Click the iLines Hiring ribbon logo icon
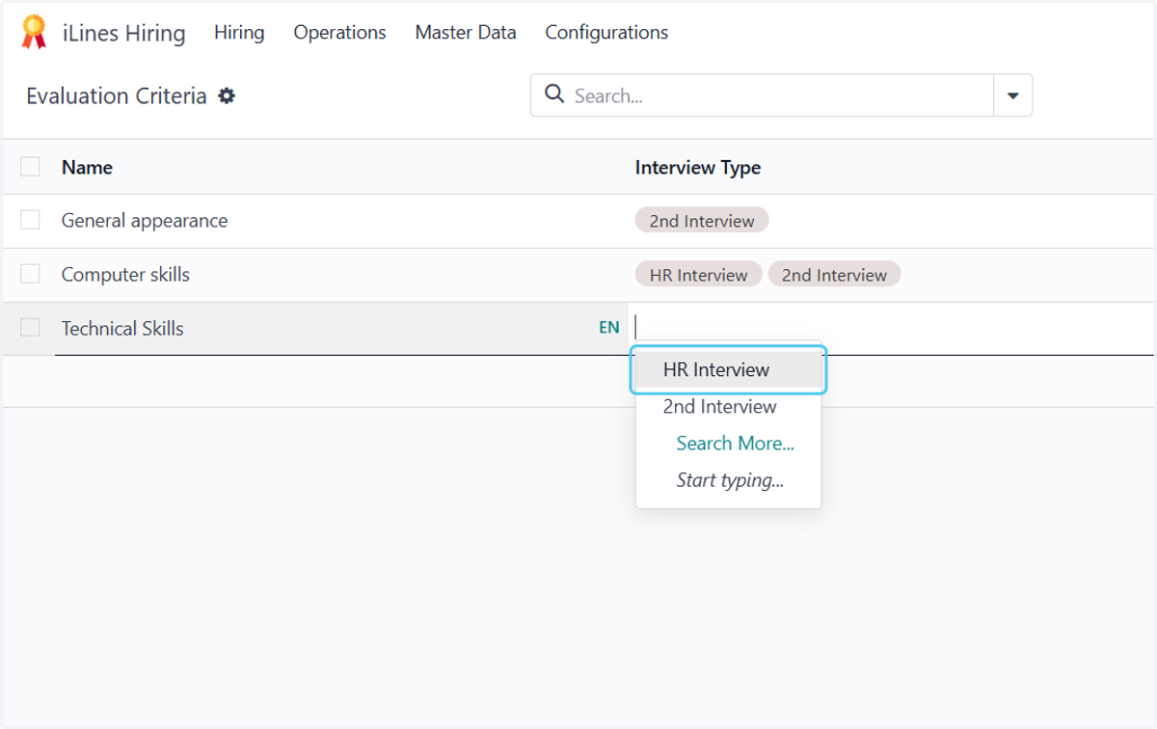This screenshot has width=1157, height=729. point(34,32)
